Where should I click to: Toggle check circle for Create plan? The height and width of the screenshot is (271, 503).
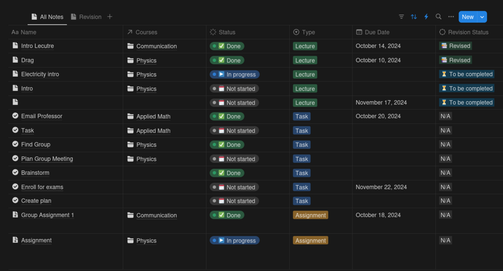coord(15,200)
